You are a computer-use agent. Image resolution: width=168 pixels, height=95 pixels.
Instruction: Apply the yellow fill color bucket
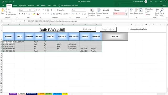click(34, 14)
